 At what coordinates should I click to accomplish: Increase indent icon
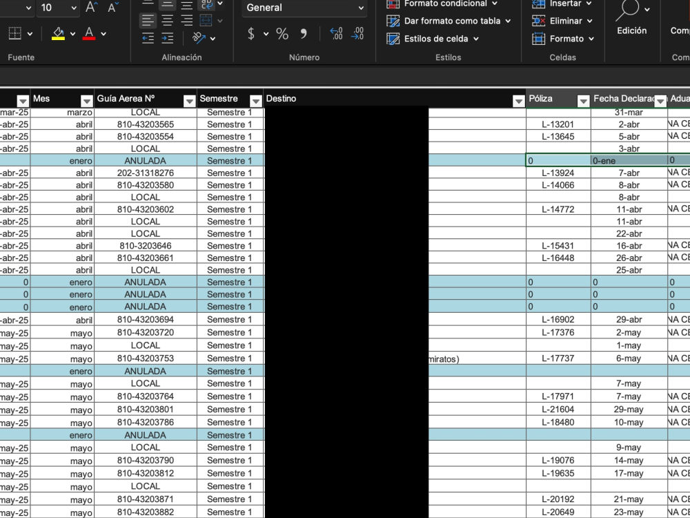coord(167,39)
